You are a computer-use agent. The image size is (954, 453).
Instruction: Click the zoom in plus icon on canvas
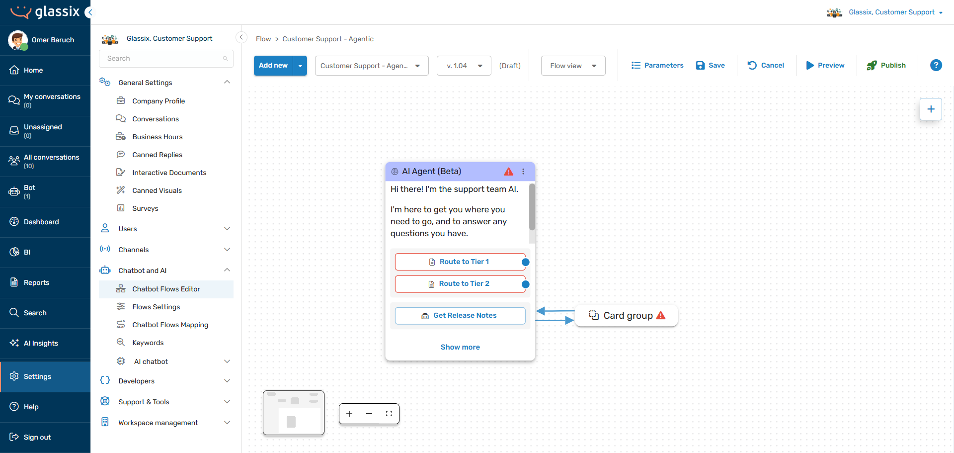pos(349,414)
